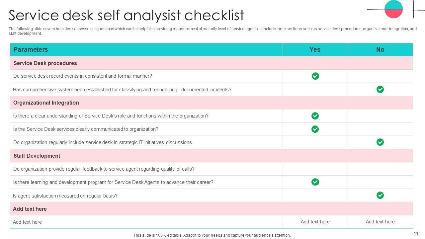Click Yes checkmark for learning and development program
The width and height of the screenshot is (425, 239).
(315, 182)
